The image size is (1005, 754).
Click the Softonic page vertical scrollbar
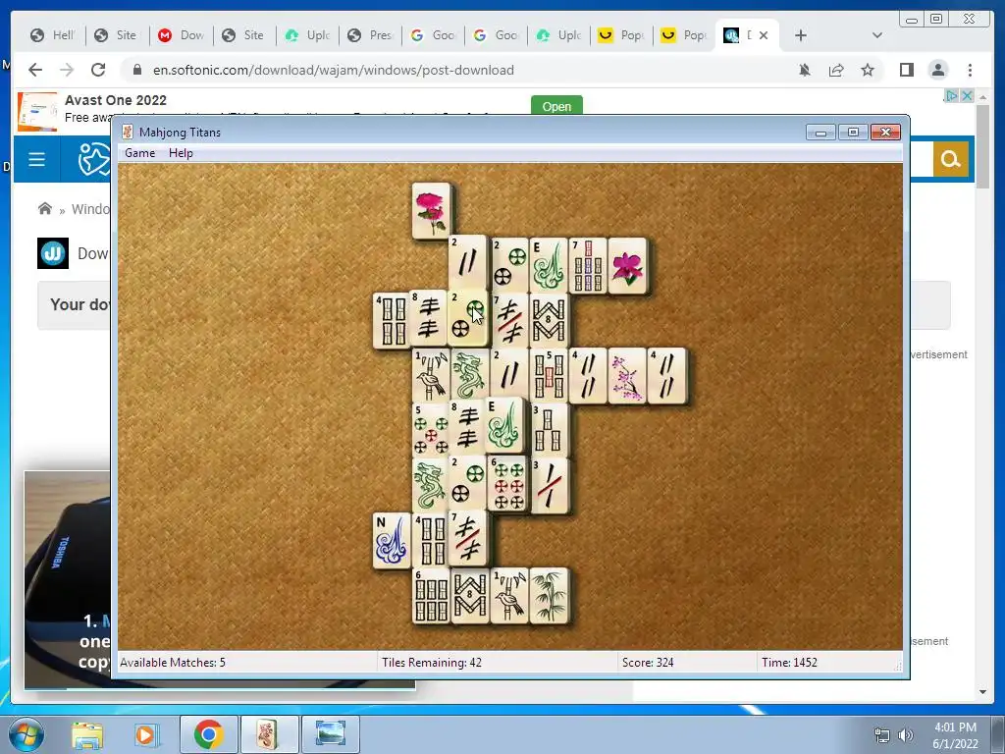pos(983,145)
